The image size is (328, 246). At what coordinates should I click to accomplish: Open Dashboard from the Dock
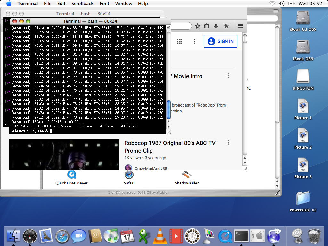tap(30, 236)
